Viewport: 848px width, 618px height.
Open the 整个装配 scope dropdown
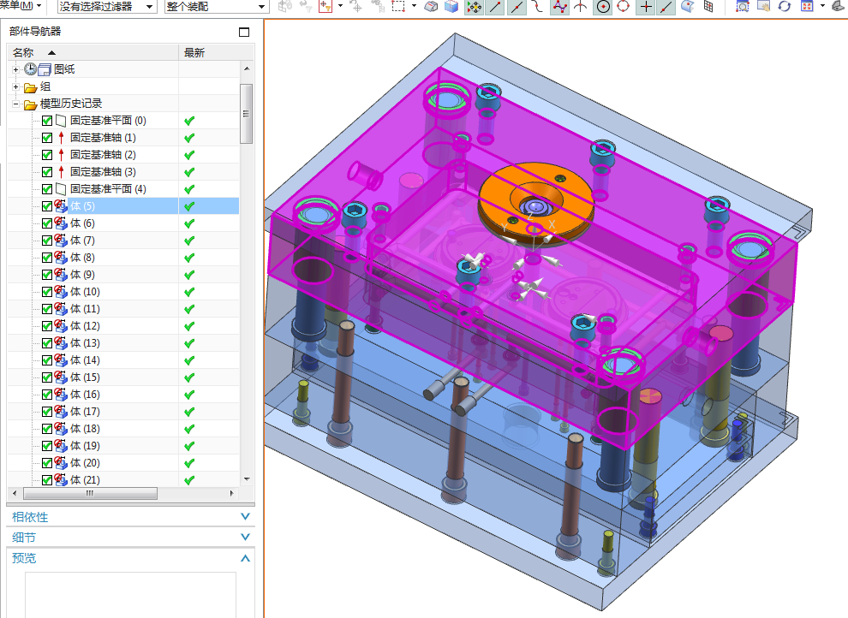tap(215, 7)
